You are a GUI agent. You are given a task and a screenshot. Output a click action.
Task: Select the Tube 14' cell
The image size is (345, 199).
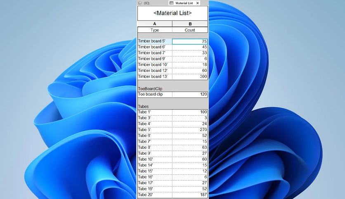(155, 165)
